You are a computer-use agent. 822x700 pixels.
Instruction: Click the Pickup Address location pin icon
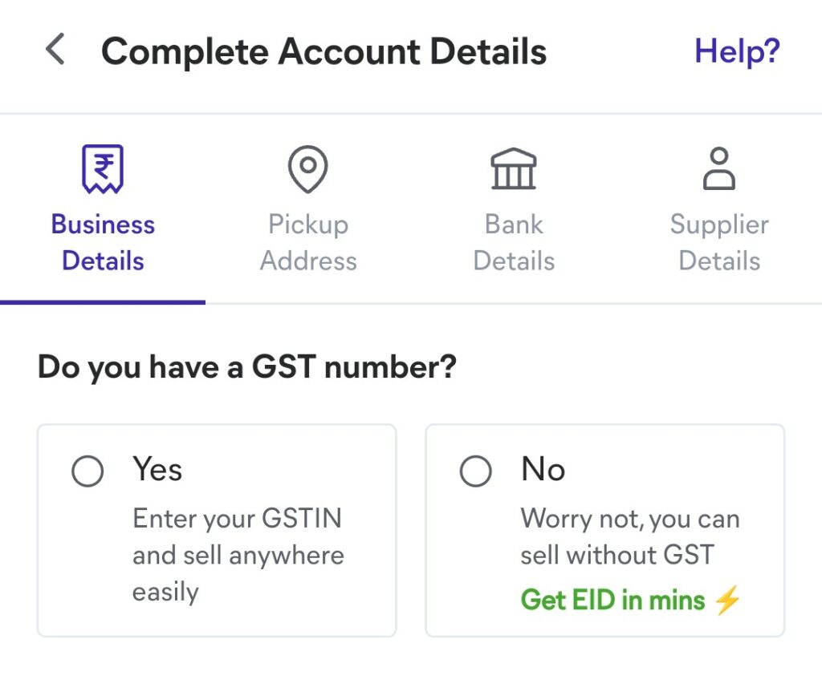click(x=308, y=168)
